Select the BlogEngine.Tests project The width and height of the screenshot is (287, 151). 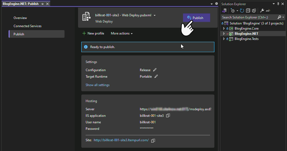(x=247, y=39)
